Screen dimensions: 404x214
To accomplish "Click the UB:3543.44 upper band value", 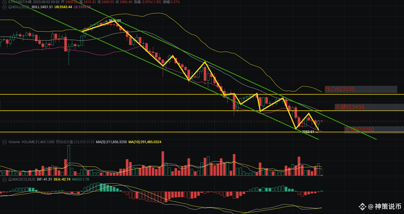I will [x=63, y=7].
